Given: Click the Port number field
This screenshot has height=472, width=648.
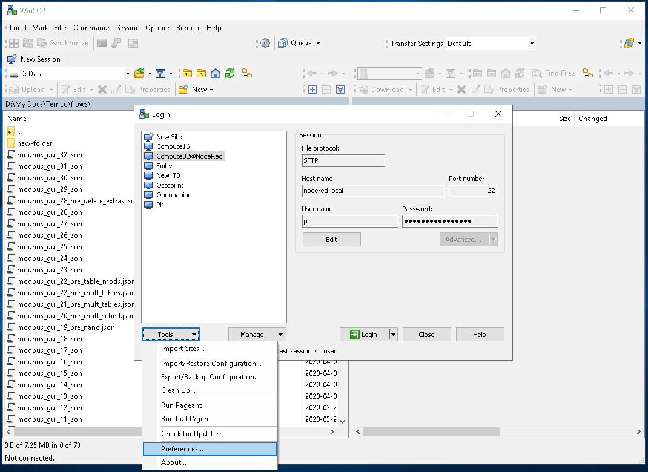Looking at the screenshot, I should [x=473, y=191].
